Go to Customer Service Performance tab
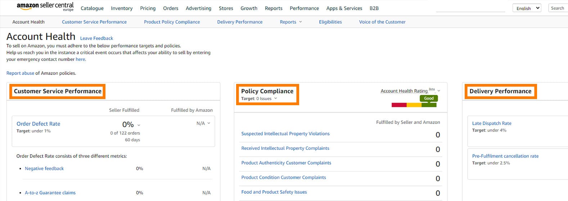The height and width of the screenshot is (201, 568). [x=94, y=22]
